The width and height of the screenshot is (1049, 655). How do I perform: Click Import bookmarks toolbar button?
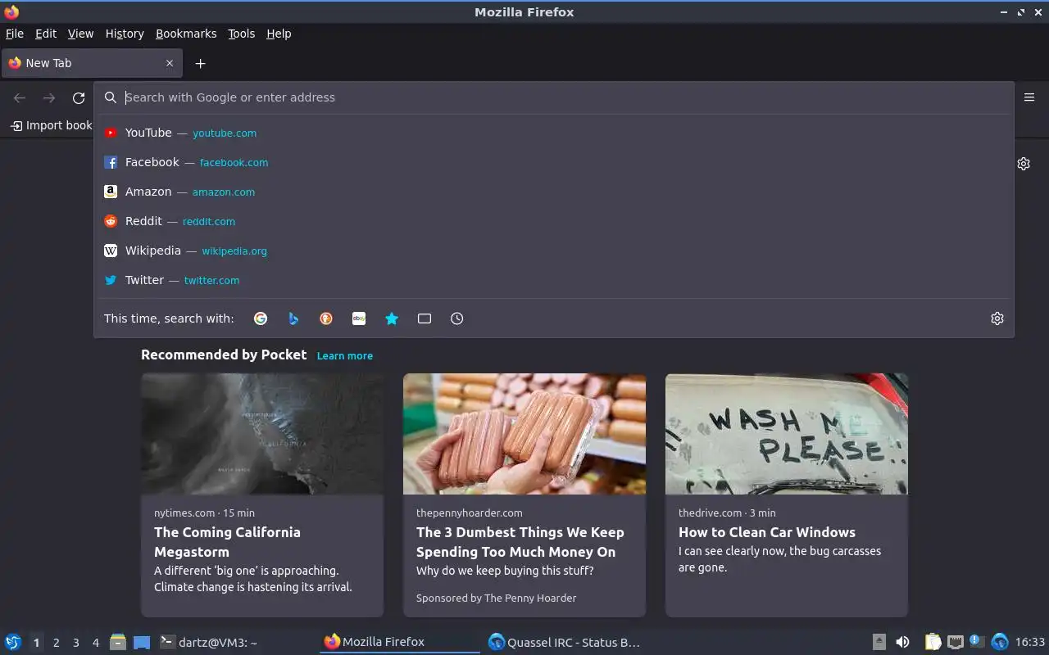tap(51, 125)
